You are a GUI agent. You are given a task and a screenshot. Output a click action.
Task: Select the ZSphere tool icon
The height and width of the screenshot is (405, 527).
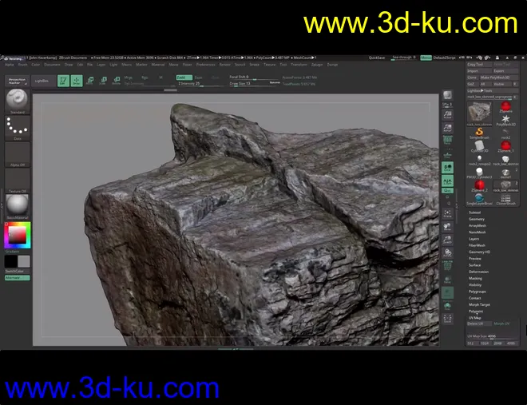click(505, 107)
